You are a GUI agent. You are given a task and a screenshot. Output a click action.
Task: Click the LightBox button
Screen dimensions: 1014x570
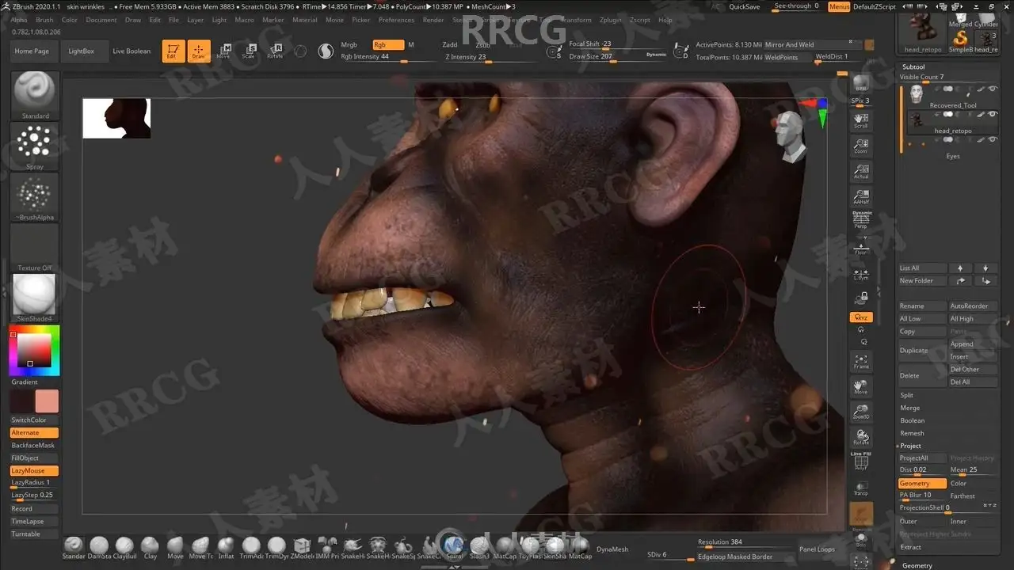(x=81, y=51)
